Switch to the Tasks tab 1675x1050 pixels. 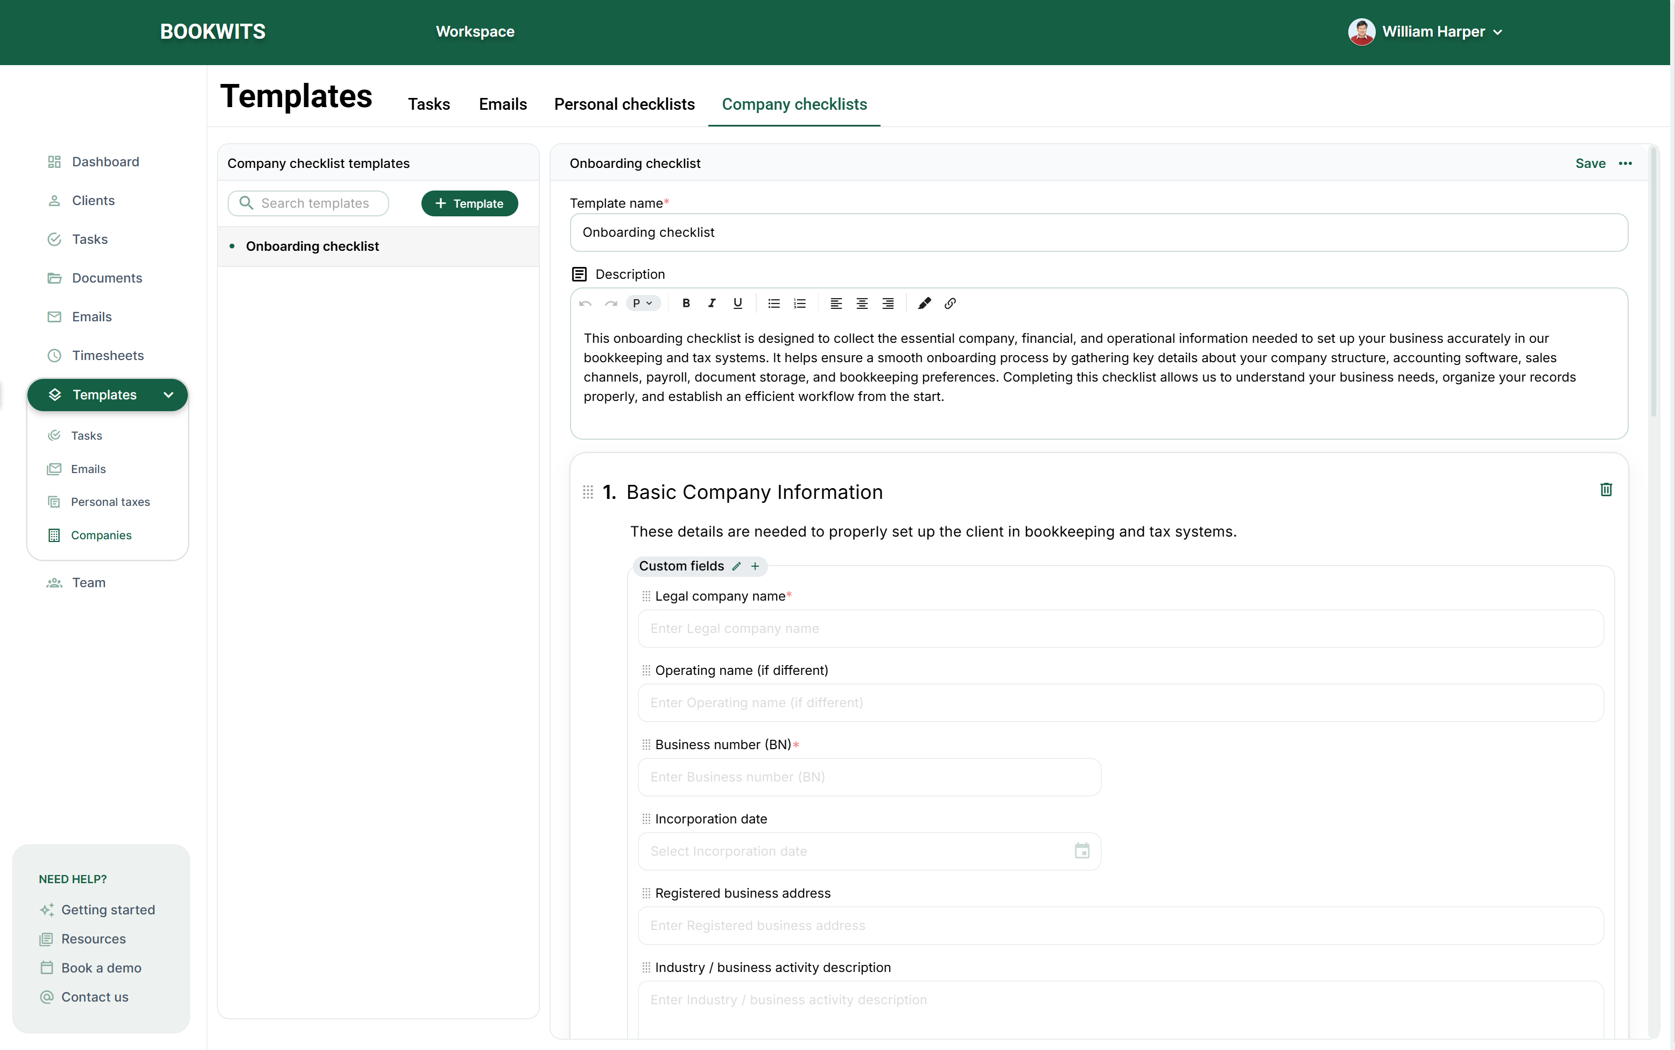click(428, 104)
